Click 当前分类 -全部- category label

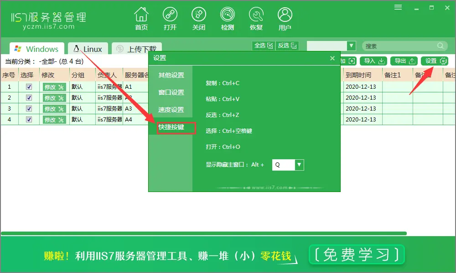(x=45, y=61)
